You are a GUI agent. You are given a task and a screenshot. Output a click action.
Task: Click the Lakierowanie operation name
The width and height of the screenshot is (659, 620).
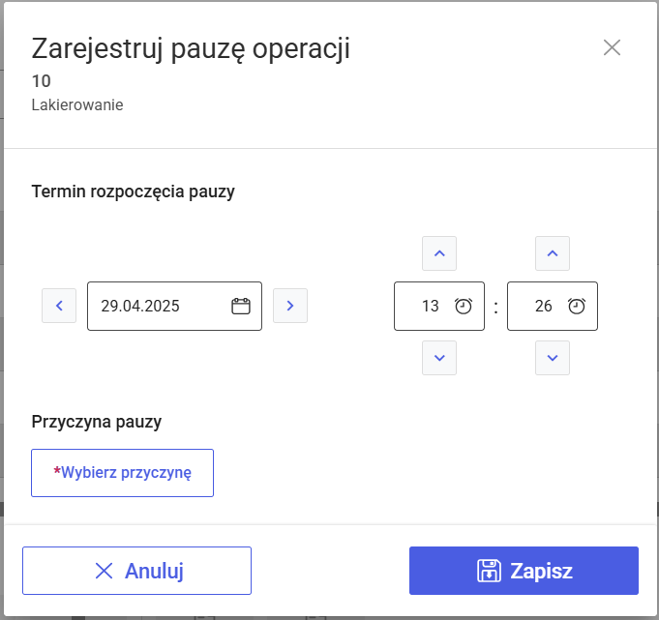click(x=77, y=104)
